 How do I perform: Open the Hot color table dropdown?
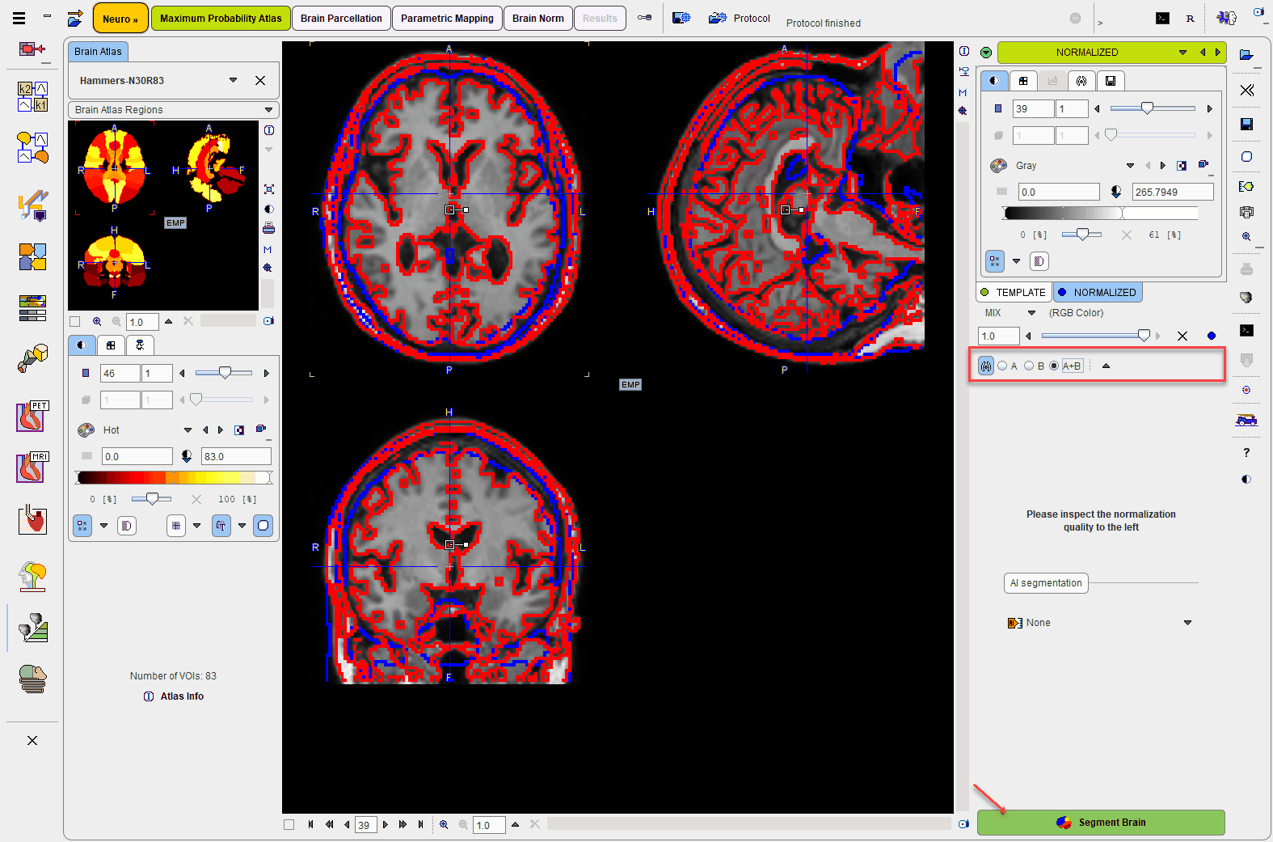[188, 429]
